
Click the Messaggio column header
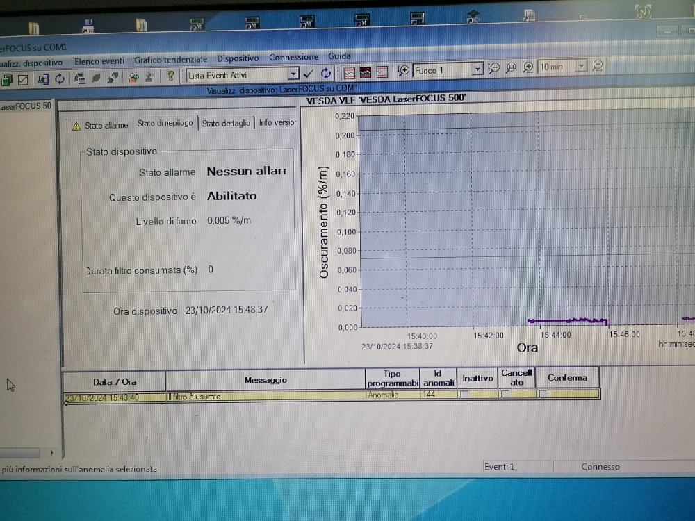coord(265,380)
